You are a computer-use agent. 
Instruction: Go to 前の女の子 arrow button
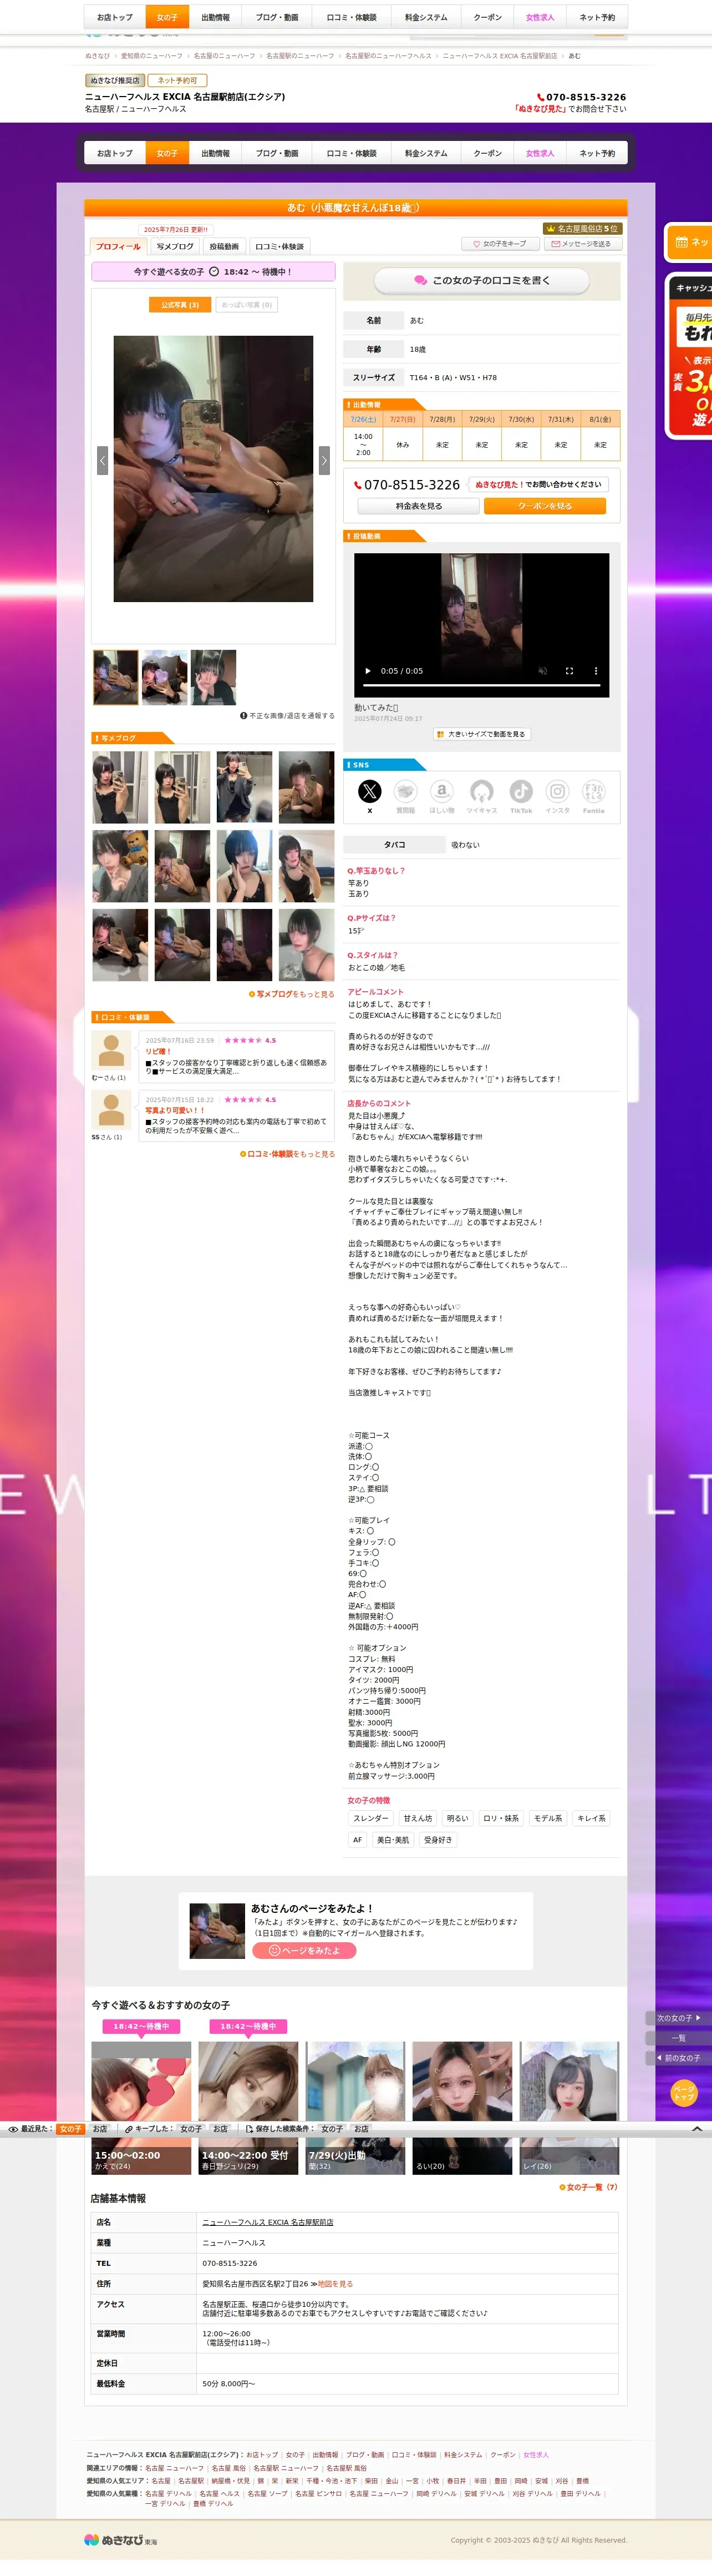tap(679, 2058)
